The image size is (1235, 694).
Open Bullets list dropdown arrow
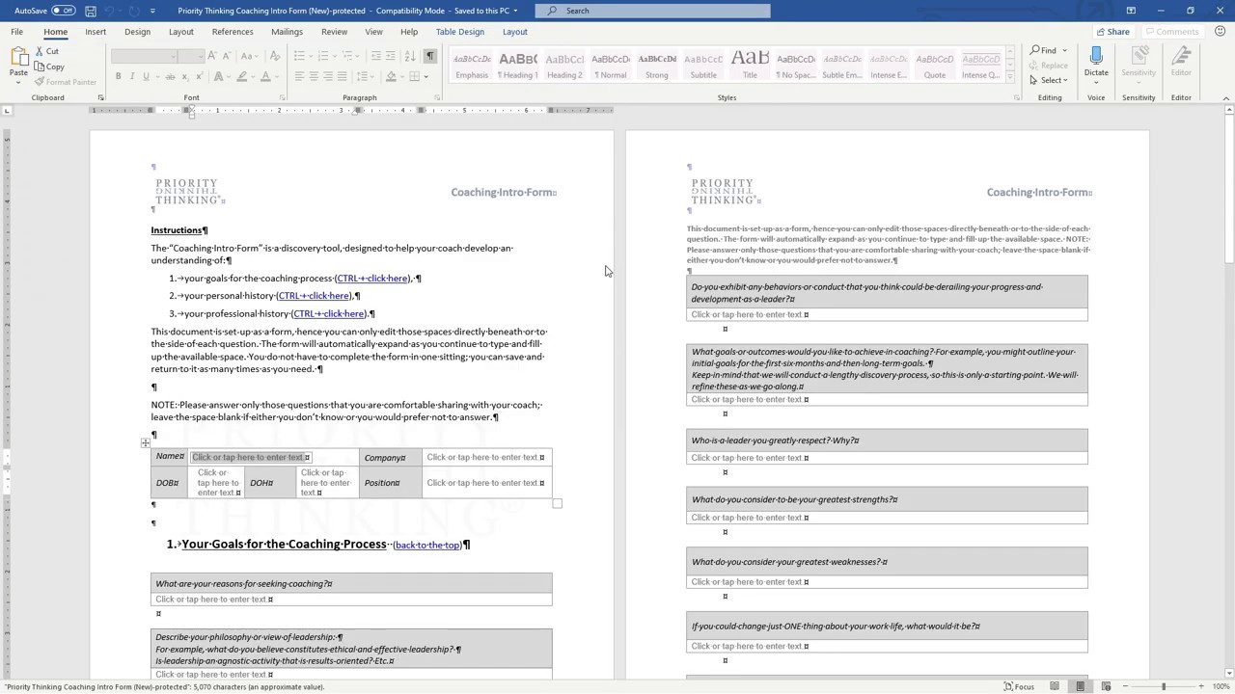311,56
